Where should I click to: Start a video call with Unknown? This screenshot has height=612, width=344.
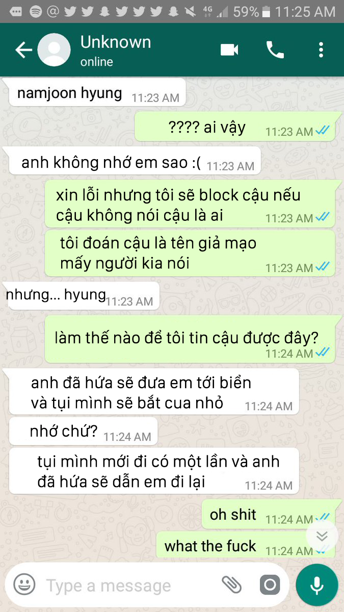[229, 49]
